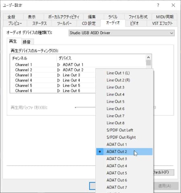Choose ADAT Out 6 menu entry

124,180
